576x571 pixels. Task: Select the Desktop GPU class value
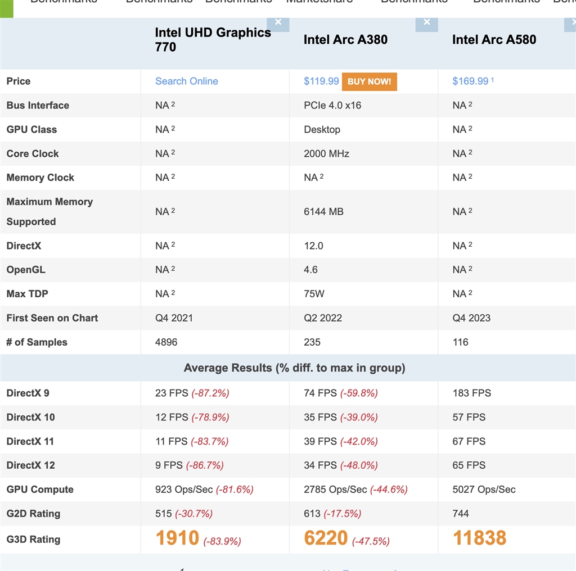pos(322,129)
